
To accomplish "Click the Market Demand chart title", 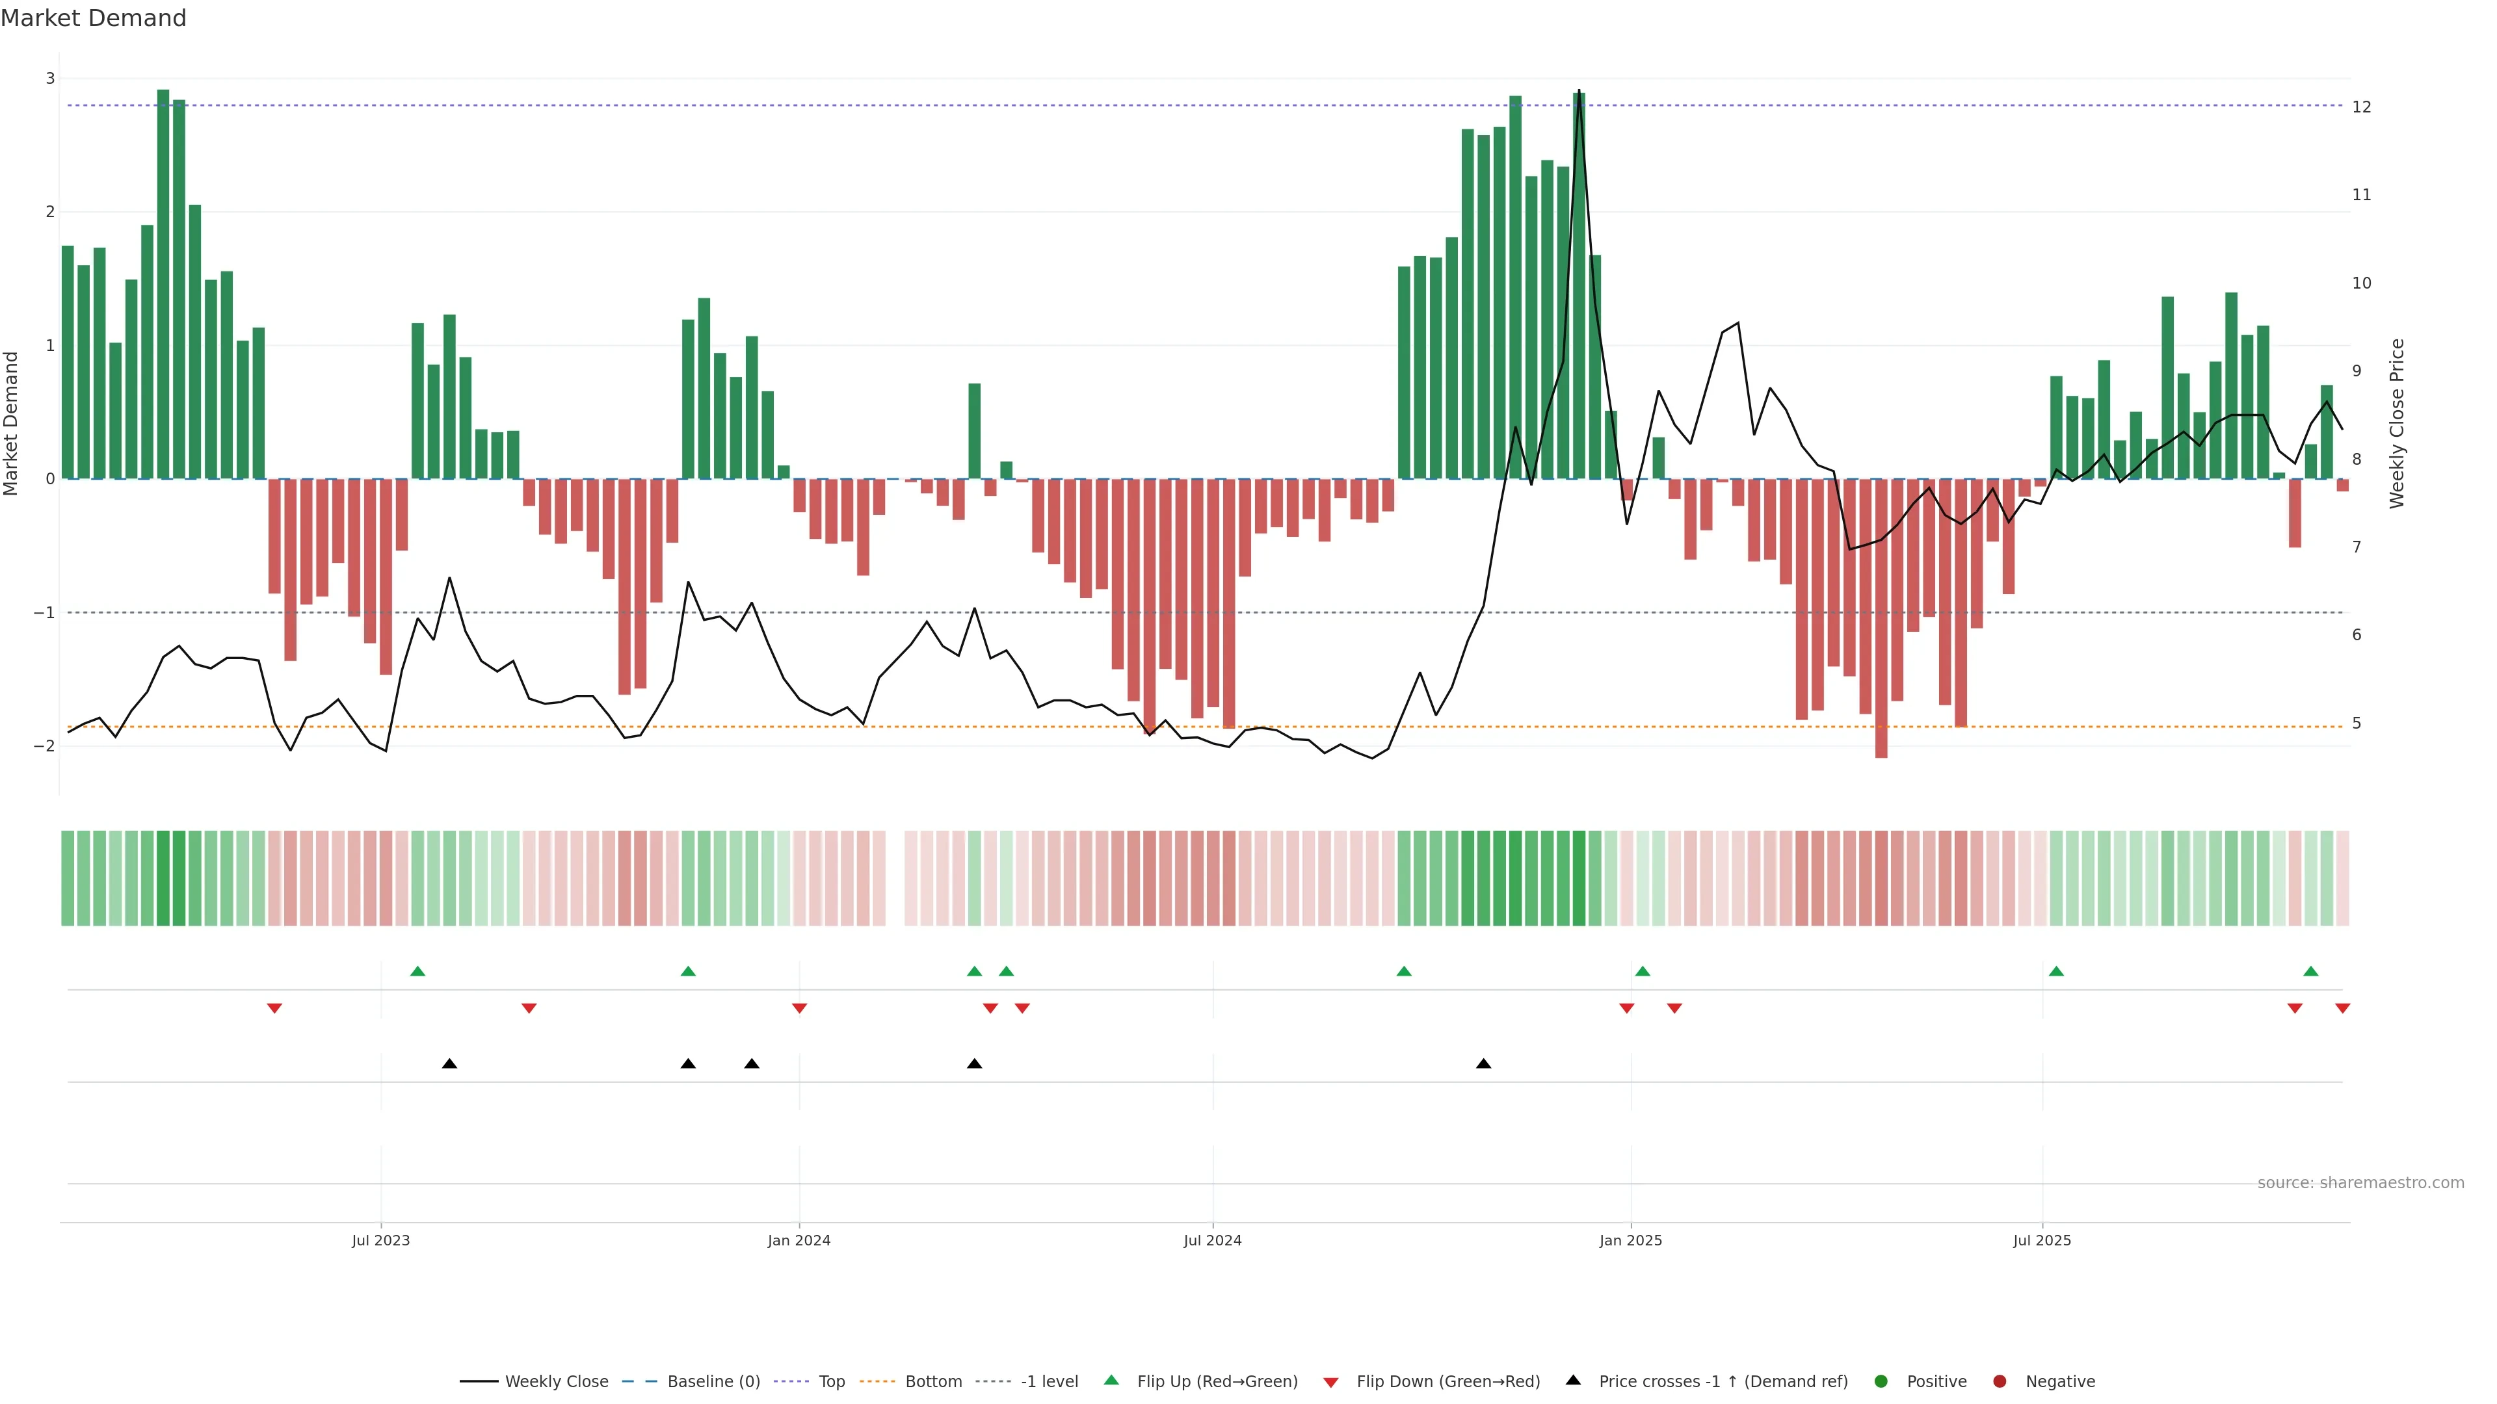I will pyautogui.click(x=93, y=18).
